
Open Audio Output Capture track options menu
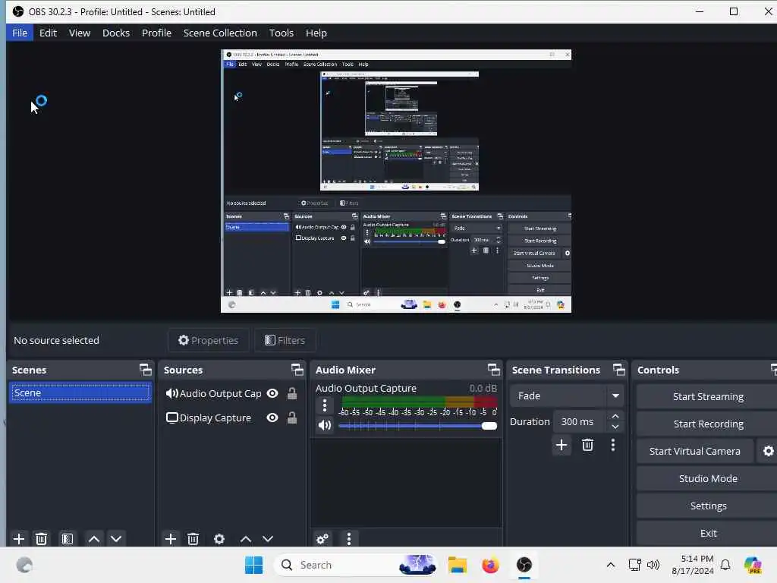click(325, 405)
